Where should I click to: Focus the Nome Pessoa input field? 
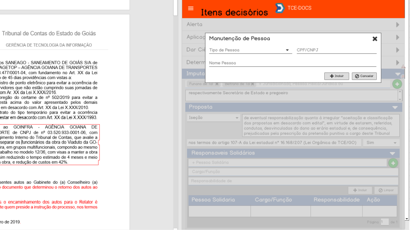click(292, 63)
